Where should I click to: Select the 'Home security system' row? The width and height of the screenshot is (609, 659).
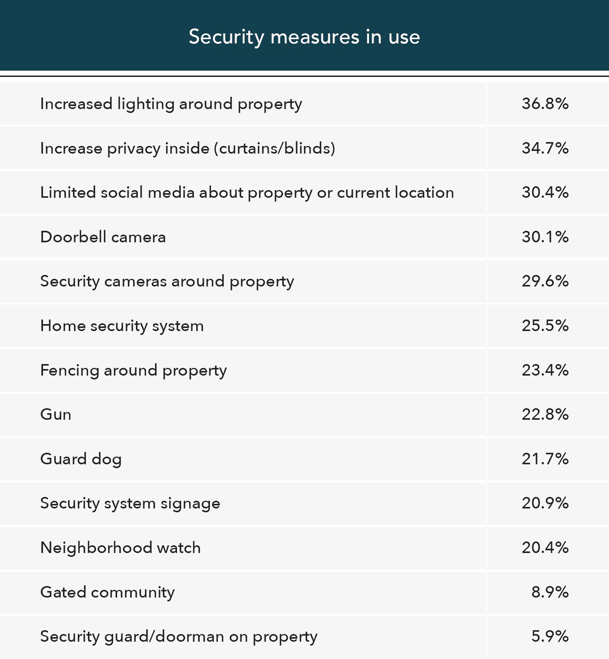tap(304, 326)
